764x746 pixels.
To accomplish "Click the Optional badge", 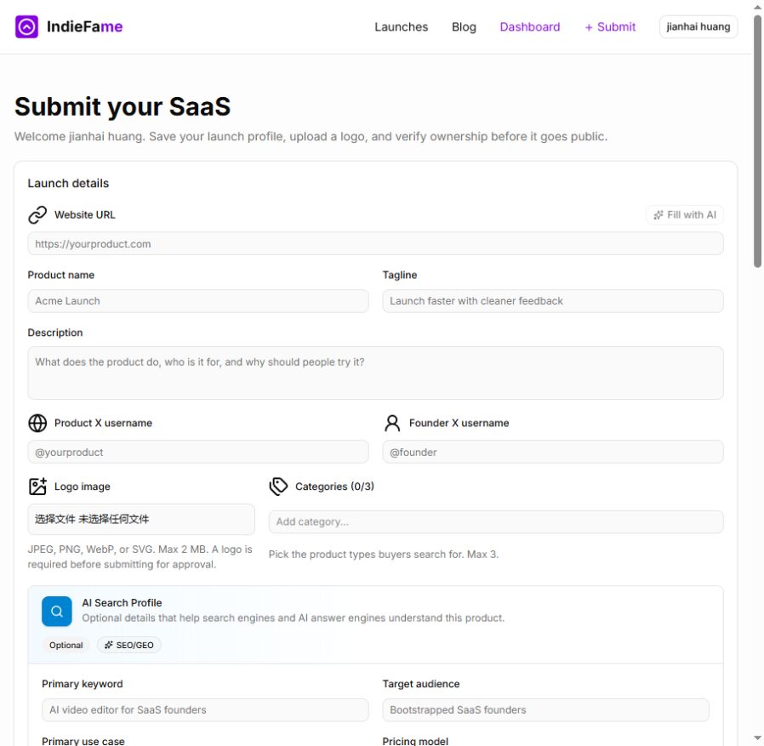I will [x=66, y=645].
